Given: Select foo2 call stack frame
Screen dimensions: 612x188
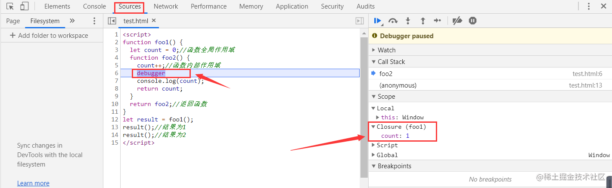Looking at the screenshot, I should pyautogui.click(x=490, y=73).
